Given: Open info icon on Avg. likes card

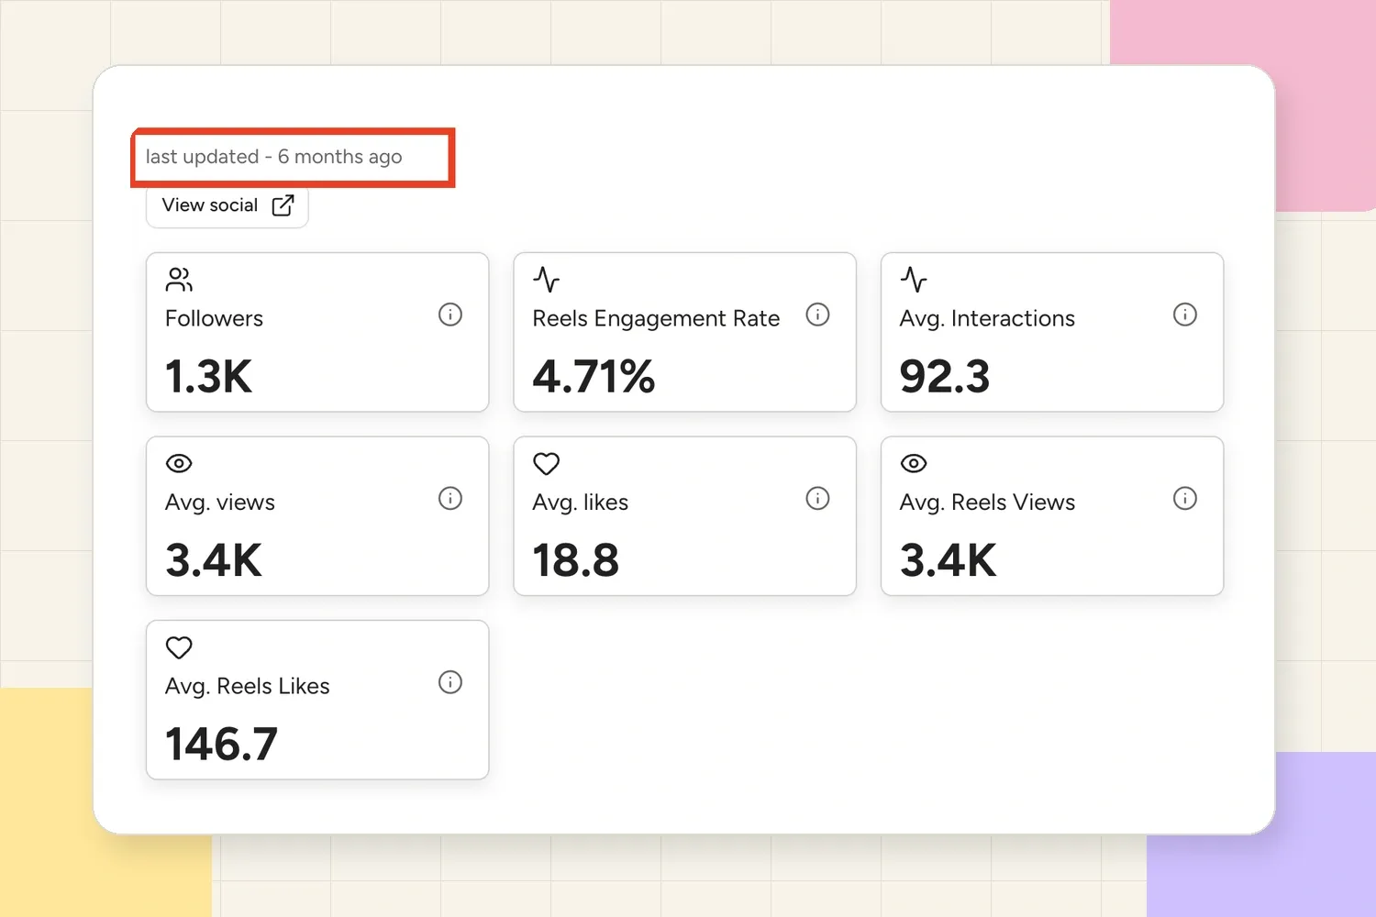Looking at the screenshot, I should point(817,498).
